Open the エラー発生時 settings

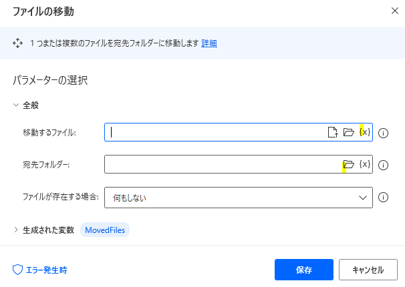[45, 270]
